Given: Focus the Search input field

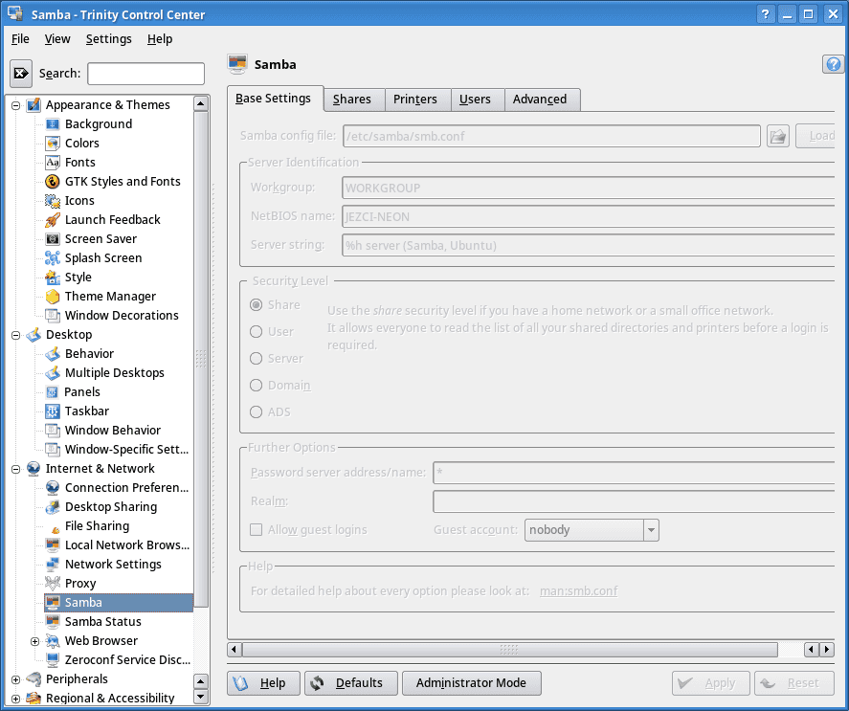Looking at the screenshot, I should coord(146,74).
